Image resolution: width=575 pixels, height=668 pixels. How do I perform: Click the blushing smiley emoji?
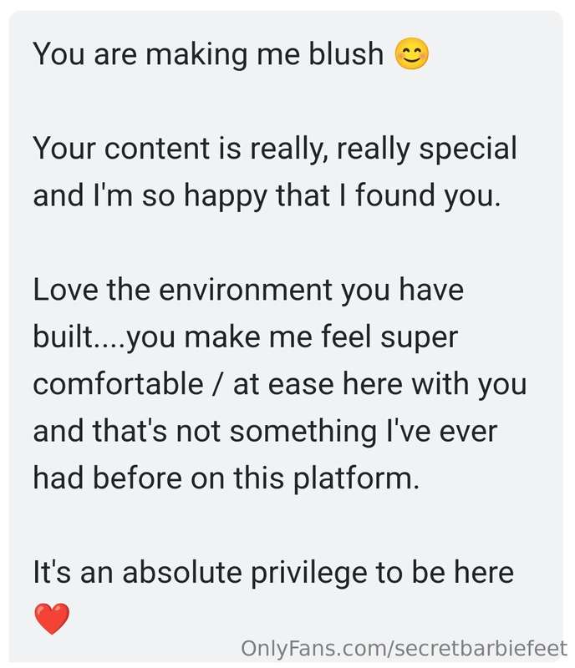tap(412, 54)
